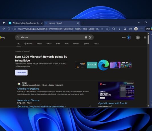Close the chrome - Search tab
The width and height of the screenshot is (152, 131).
(x=78, y=23)
